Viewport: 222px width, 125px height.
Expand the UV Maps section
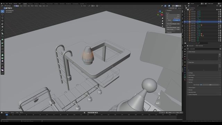tap(190, 73)
